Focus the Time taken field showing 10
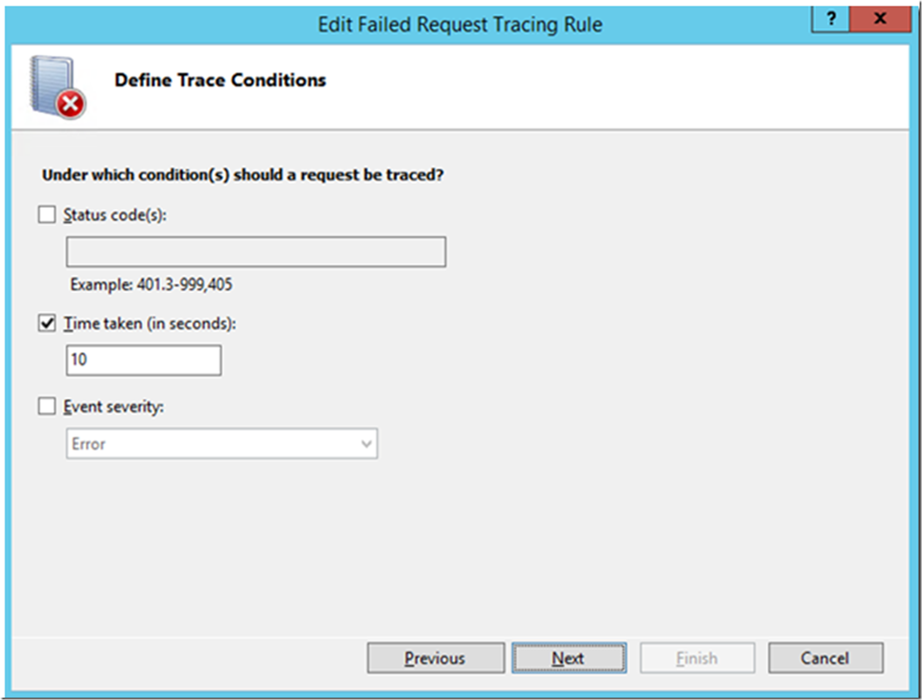 144,360
